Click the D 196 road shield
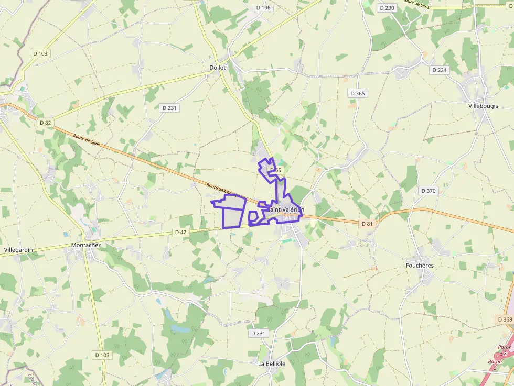This screenshot has height=386, width=514. tap(263, 7)
